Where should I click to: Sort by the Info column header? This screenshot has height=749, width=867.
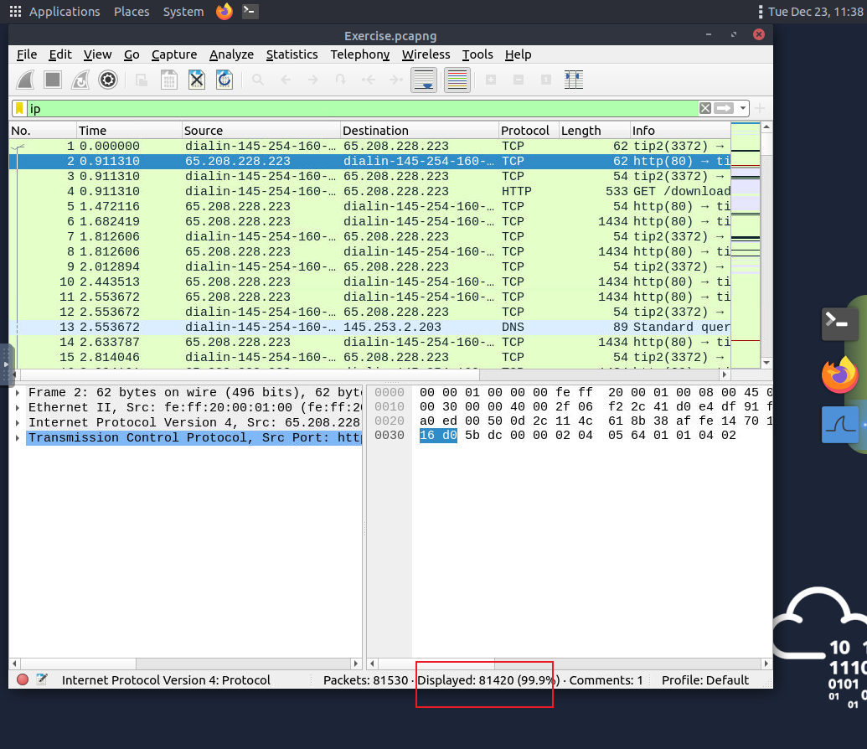[680, 131]
